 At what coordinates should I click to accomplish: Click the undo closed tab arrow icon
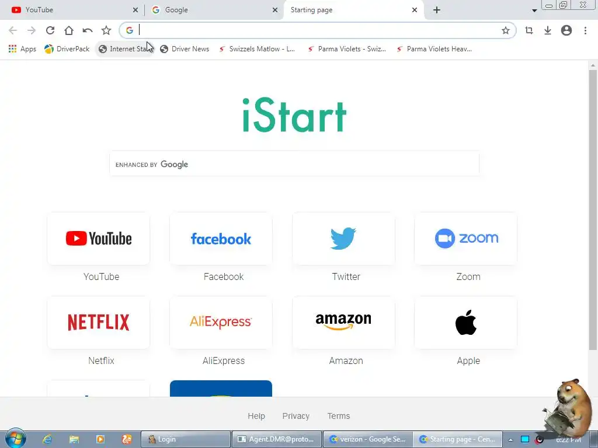coord(88,30)
